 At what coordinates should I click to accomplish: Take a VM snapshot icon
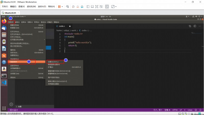pos(73,7)
